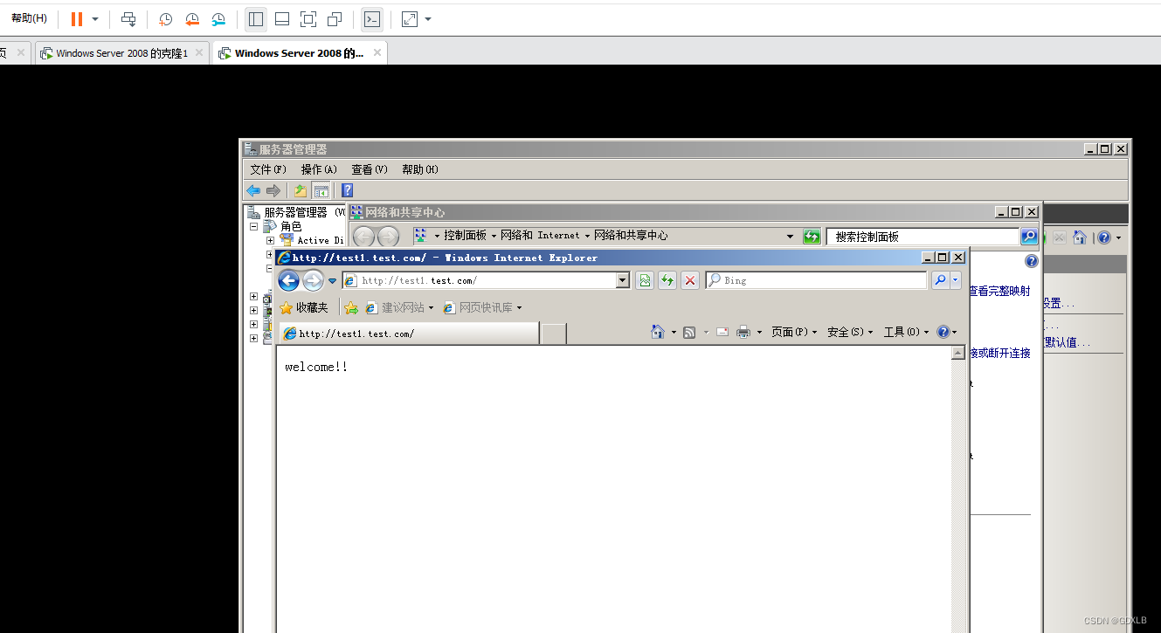Image resolution: width=1161 pixels, height=633 pixels.
Task: Open 控制面板 breadcrumb in Network Sharing Center
Action: (464, 236)
